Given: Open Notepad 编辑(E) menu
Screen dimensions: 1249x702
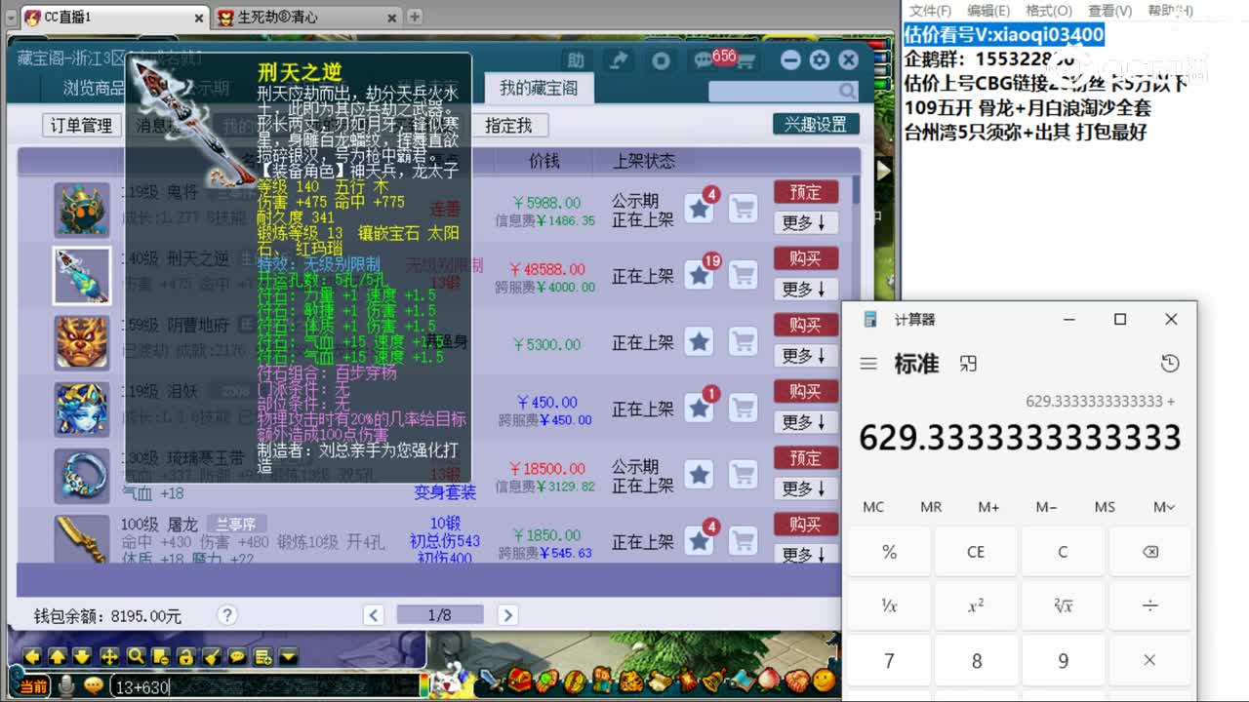Looking at the screenshot, I should (x=988, y=10).
